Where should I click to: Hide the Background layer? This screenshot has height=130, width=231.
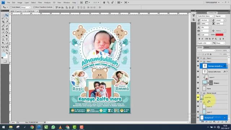[198, 118]
